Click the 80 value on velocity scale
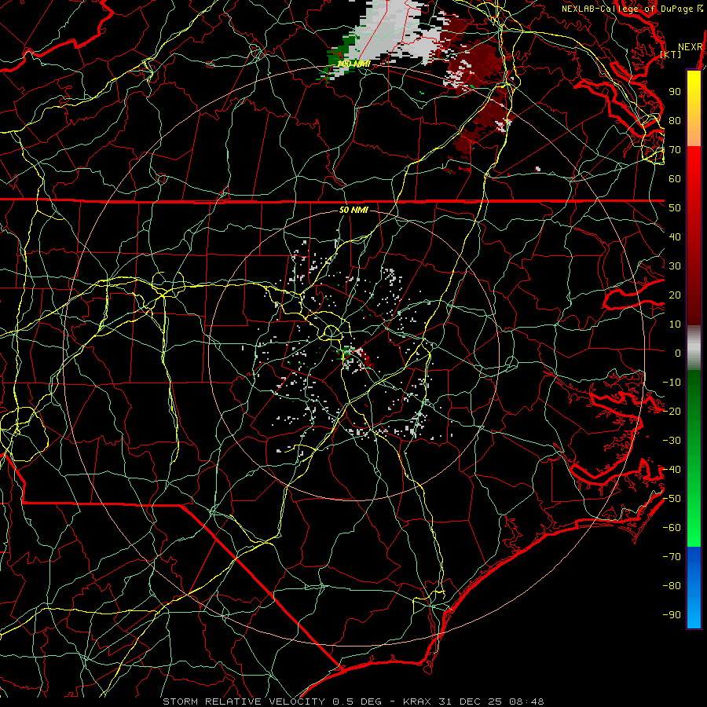This screenshot has width=707, height=707. click(675, 121)
